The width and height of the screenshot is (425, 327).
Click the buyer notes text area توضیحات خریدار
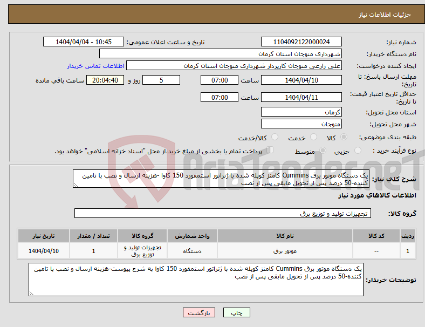click(x=196, y=280)
